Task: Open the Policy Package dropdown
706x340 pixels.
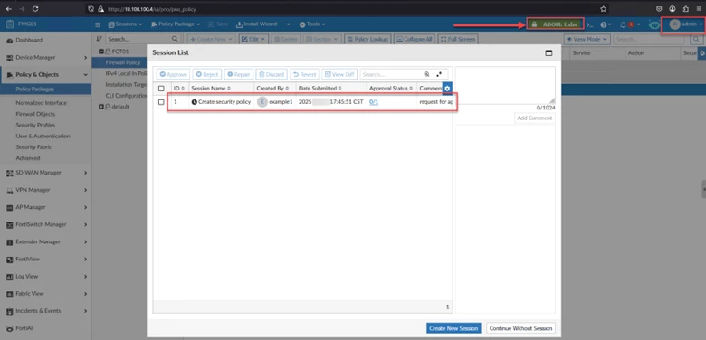Action: click(176, 24)
